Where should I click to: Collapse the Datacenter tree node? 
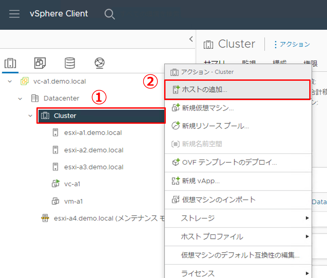[20, 99]
